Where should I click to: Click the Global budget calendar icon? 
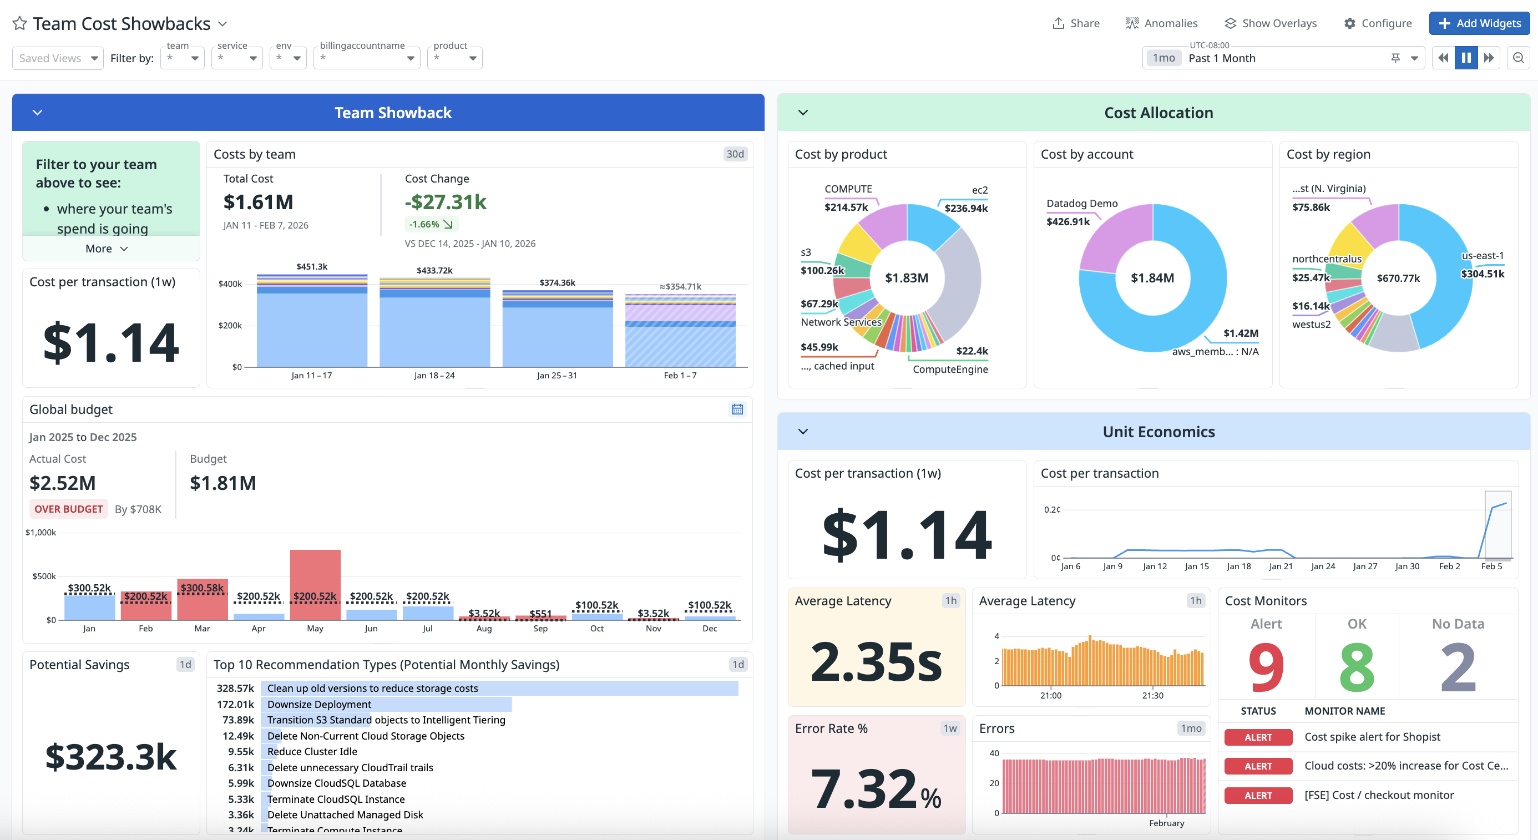pos(737,409)
